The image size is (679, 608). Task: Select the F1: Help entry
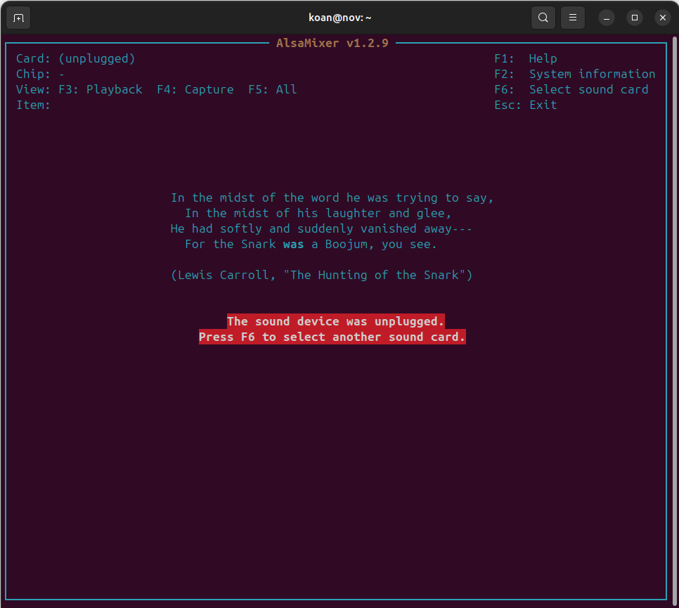point(526,58)
